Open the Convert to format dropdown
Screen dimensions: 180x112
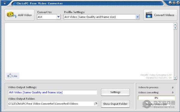click(58, 17)
